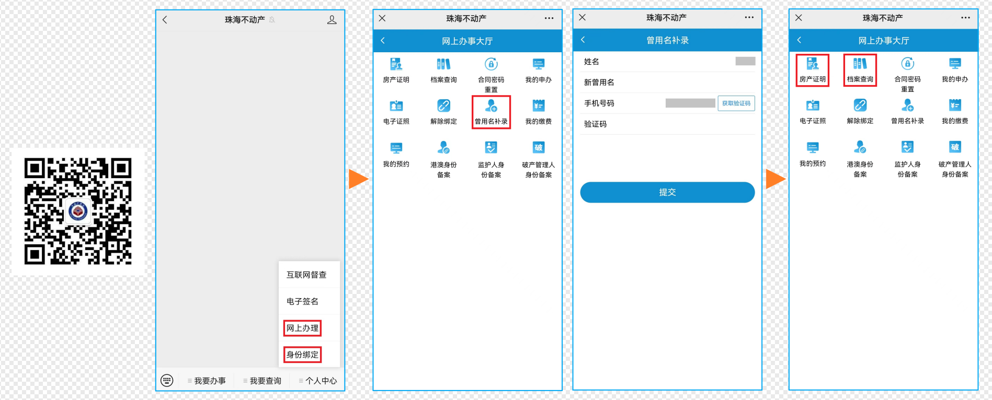
Task: Tap back arrow in the official account chat header
Action: coord(165,20)
